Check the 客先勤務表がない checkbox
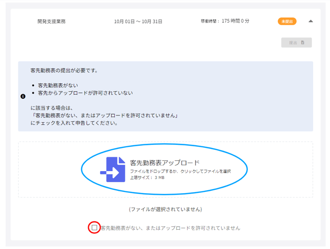The height and width of the screenshot is (249, 330). (x=94, y=227)
